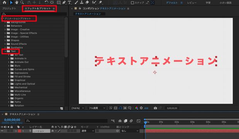Select the Type text tool
This screenshot has height=139, width=239.
[x=69, y=2]
